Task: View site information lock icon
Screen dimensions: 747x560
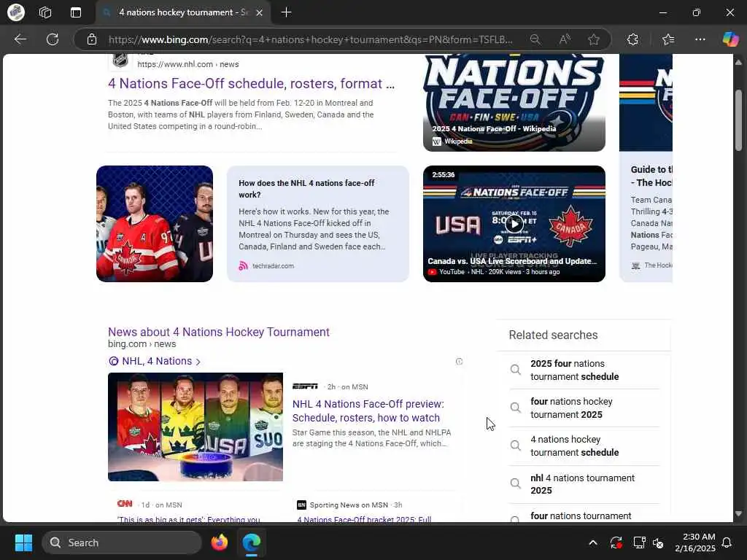Action: coord(92,39)
